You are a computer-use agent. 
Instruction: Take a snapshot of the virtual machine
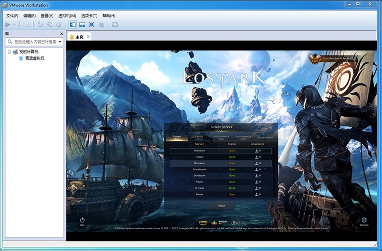pos(40,24)
